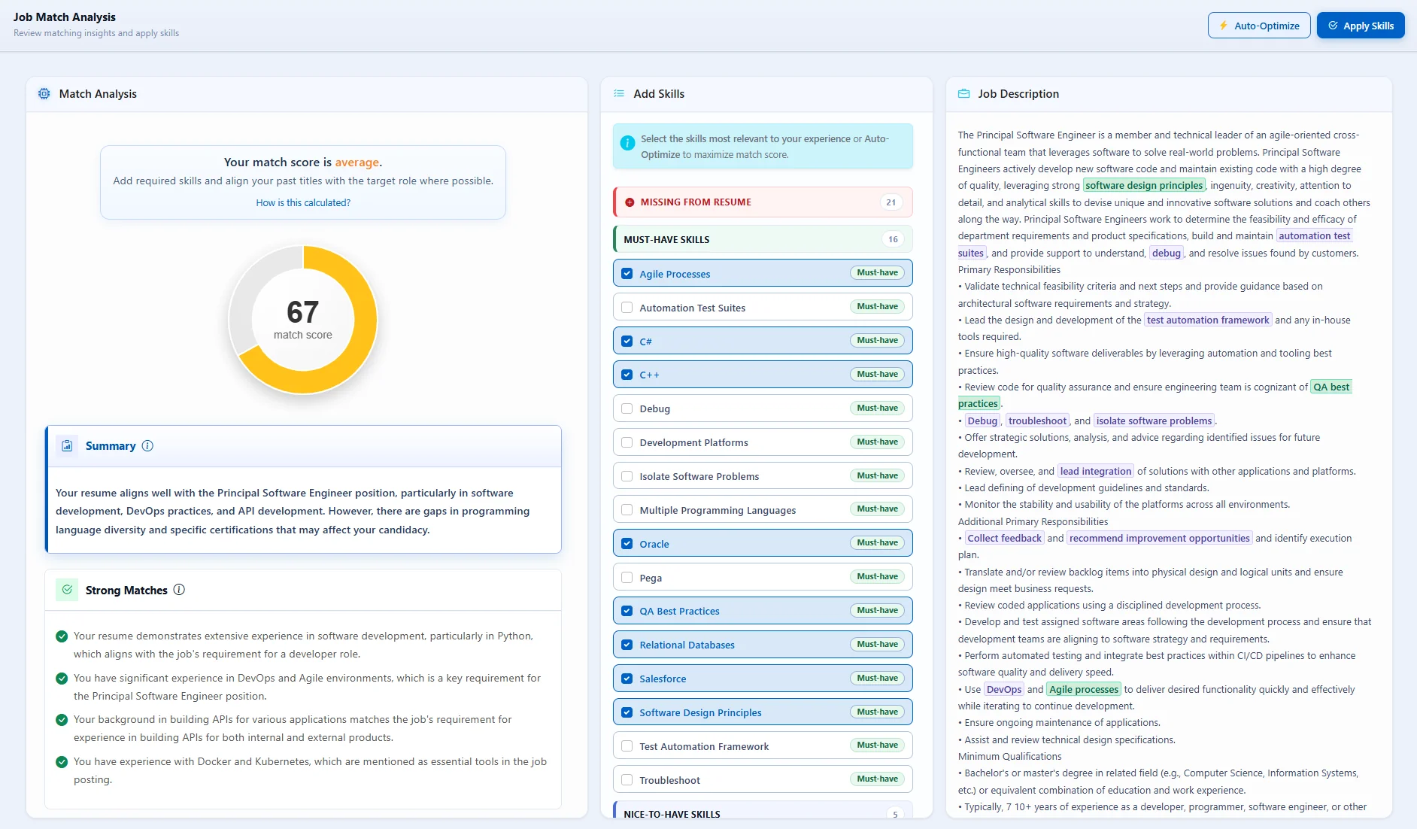Click highlighted 'isolate software problems' phrase

point(1154,421)
